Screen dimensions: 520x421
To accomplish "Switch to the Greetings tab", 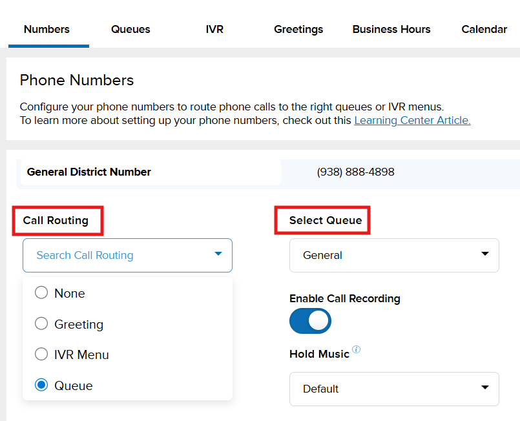I will [x=298, y=29].
